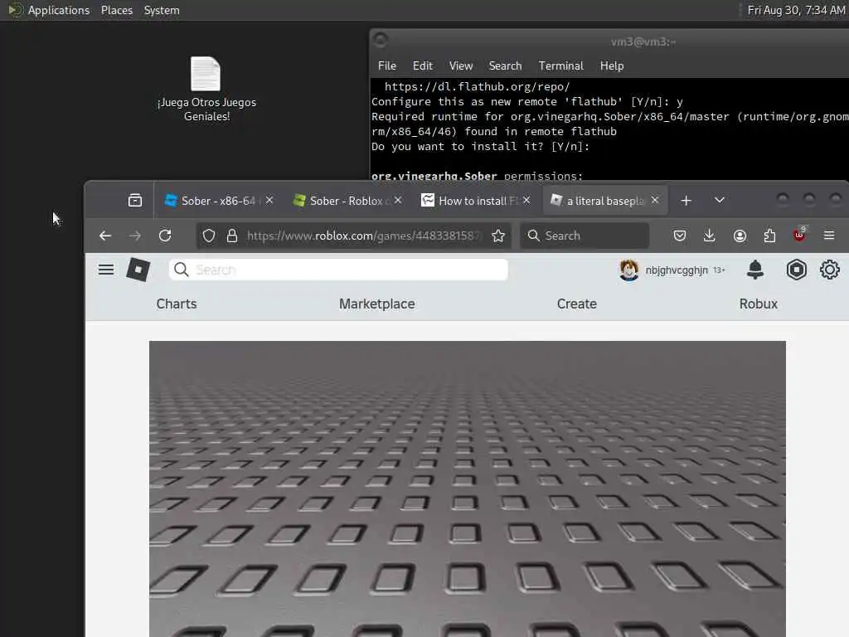This screenshot has height=637, width=849.
Task: Open the Roblox Robux link
Action: [758, 304]
